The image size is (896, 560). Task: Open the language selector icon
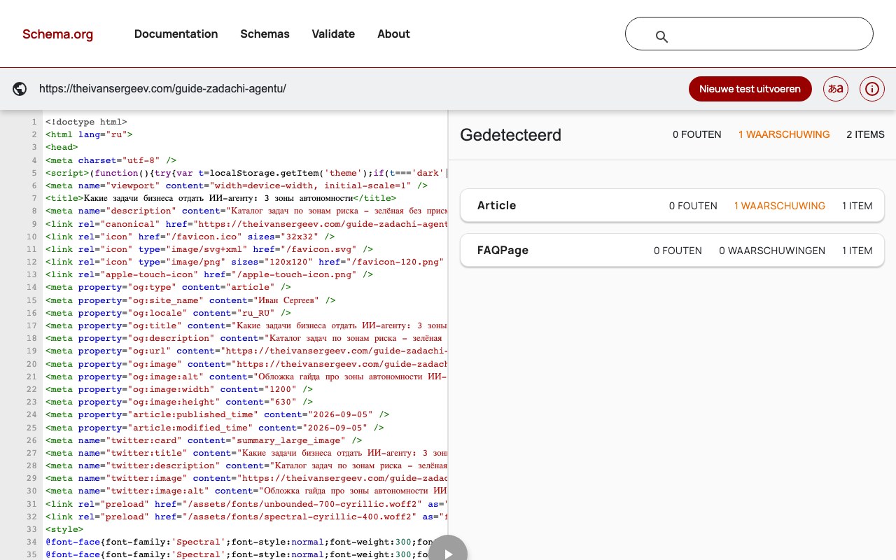836,89
